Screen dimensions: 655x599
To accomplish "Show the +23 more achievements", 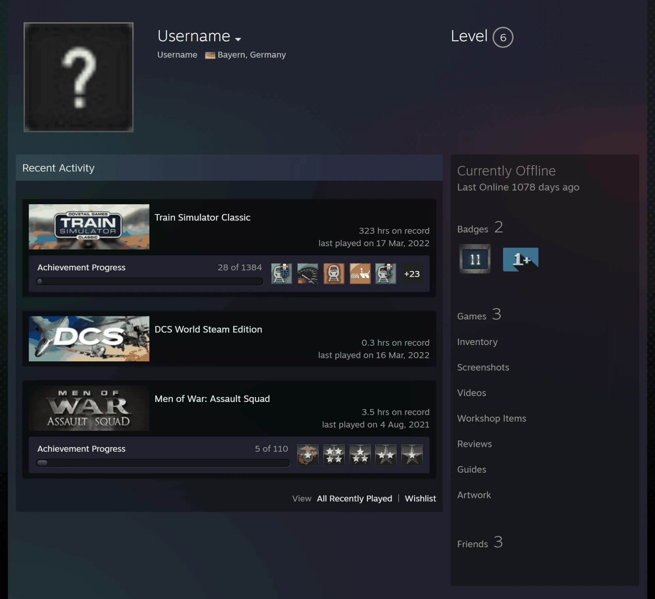I will click(412, 274).
